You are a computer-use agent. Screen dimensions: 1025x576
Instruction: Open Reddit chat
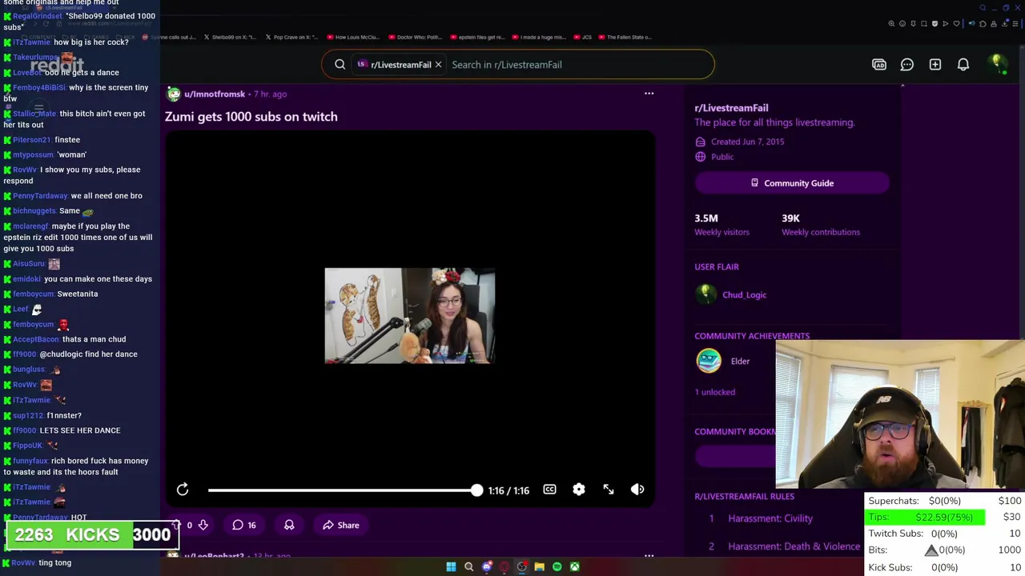coord(907,65)
